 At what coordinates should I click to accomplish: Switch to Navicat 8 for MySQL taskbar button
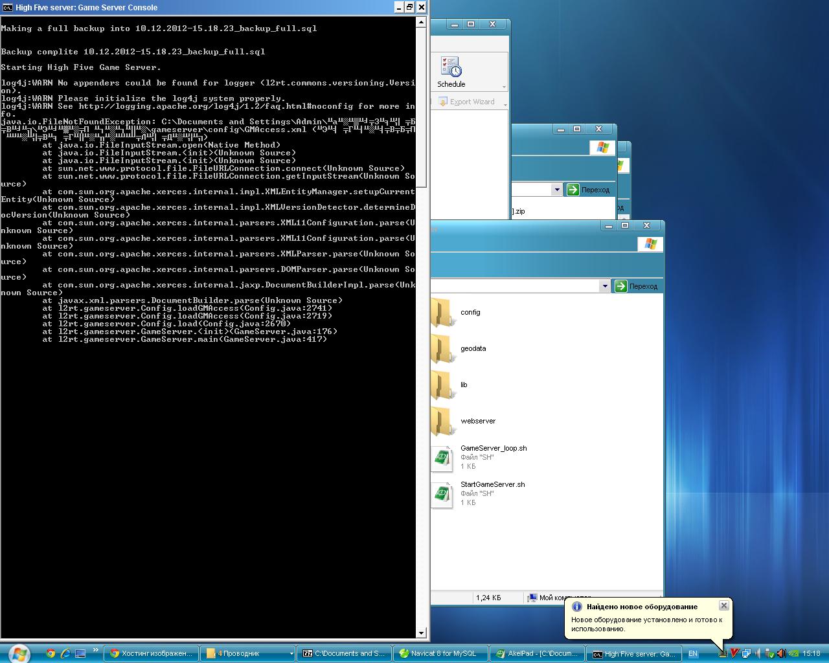440,654
